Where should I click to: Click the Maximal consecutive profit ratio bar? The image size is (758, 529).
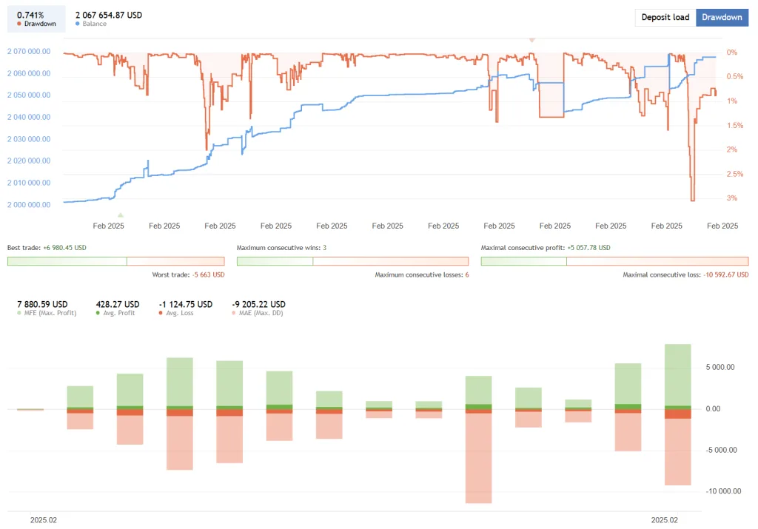click(614, 260)
